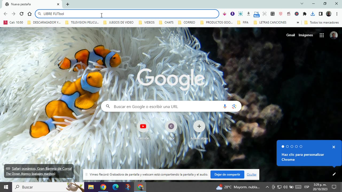This screenshot has width=342, height=192.
Task: Show hidden system tray icons
Action: (x=267, y=187)
